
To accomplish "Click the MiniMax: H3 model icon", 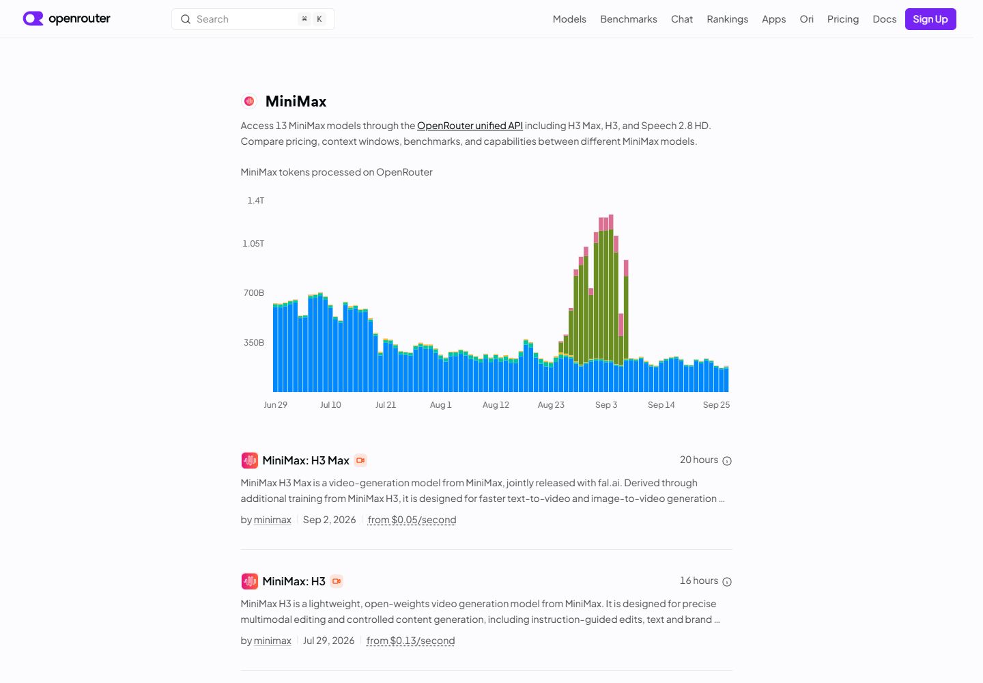I will 250,581.
